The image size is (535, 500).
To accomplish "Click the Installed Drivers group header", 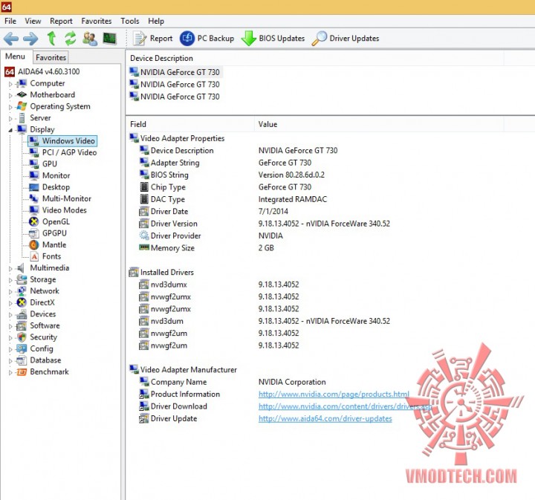I will pyautogui.click(x=162, y=272).
